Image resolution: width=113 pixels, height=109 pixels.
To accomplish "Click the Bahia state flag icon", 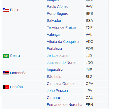I will (x=6, y=10).
